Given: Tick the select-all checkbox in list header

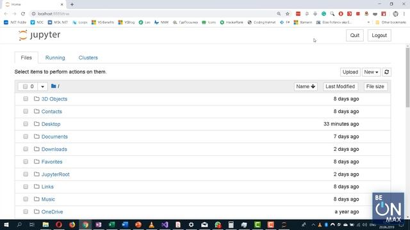Looking at the screenshot, I should pos(25,86).
